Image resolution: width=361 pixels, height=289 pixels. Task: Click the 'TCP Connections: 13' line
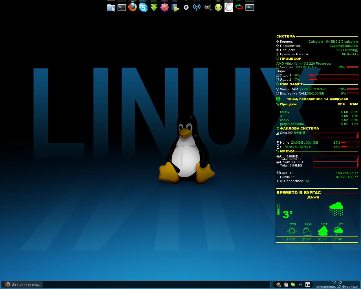[292, 181]
